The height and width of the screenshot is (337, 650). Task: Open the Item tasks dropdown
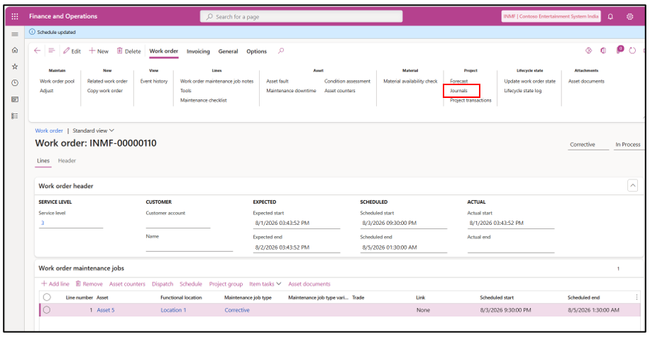[265, 284]
